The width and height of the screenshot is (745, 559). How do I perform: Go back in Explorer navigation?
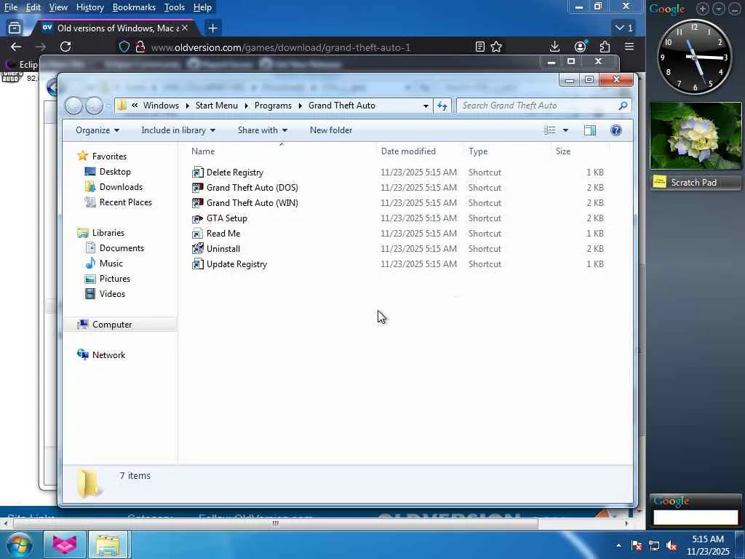[74, 106]
